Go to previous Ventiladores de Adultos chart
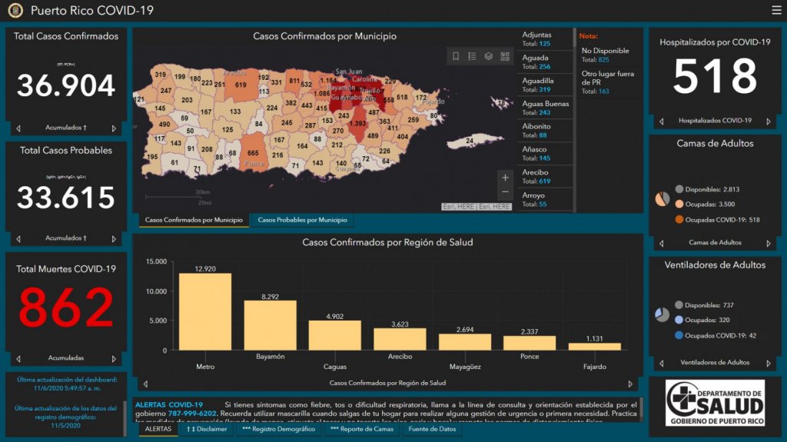Viewport: 787px width, 442px height. [661, 363]
